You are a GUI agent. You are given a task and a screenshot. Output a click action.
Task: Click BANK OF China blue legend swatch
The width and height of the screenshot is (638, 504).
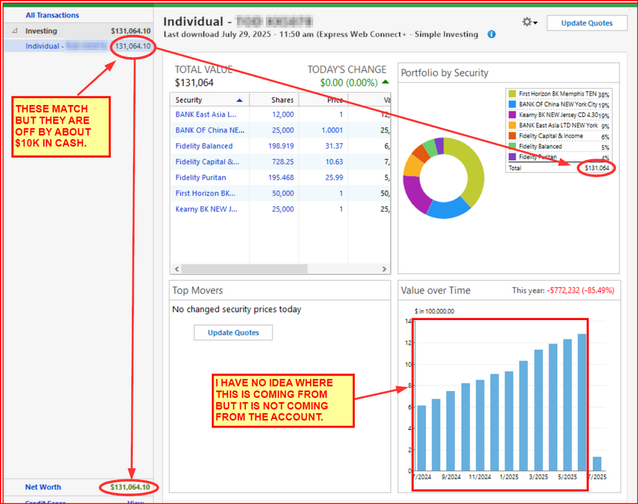(x=513, y=104)
